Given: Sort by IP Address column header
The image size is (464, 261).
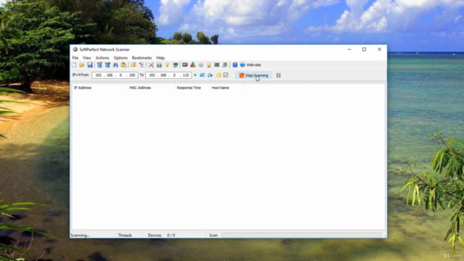Looking at the screenshot, I should (x=100, y=88).
